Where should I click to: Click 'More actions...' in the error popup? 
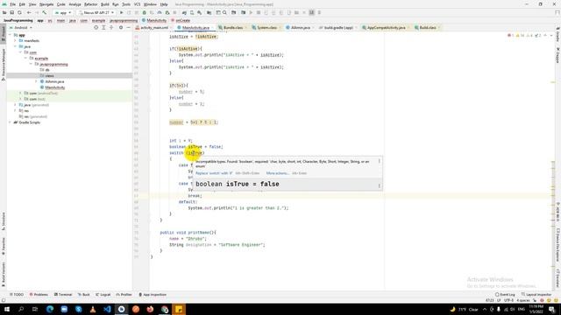tap(277, 173)
